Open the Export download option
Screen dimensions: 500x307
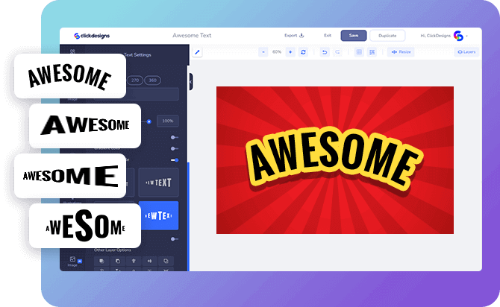(294, 35)
